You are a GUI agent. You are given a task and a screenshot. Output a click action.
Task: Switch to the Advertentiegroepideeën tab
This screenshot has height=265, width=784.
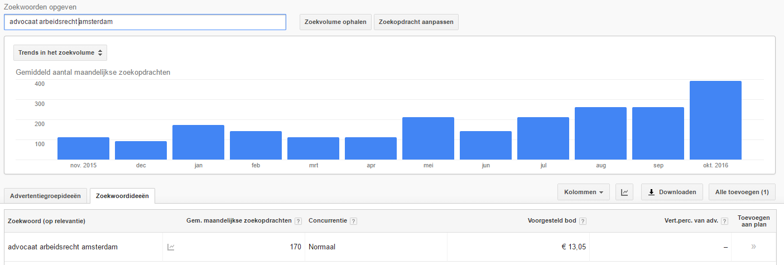pos(45,196)
